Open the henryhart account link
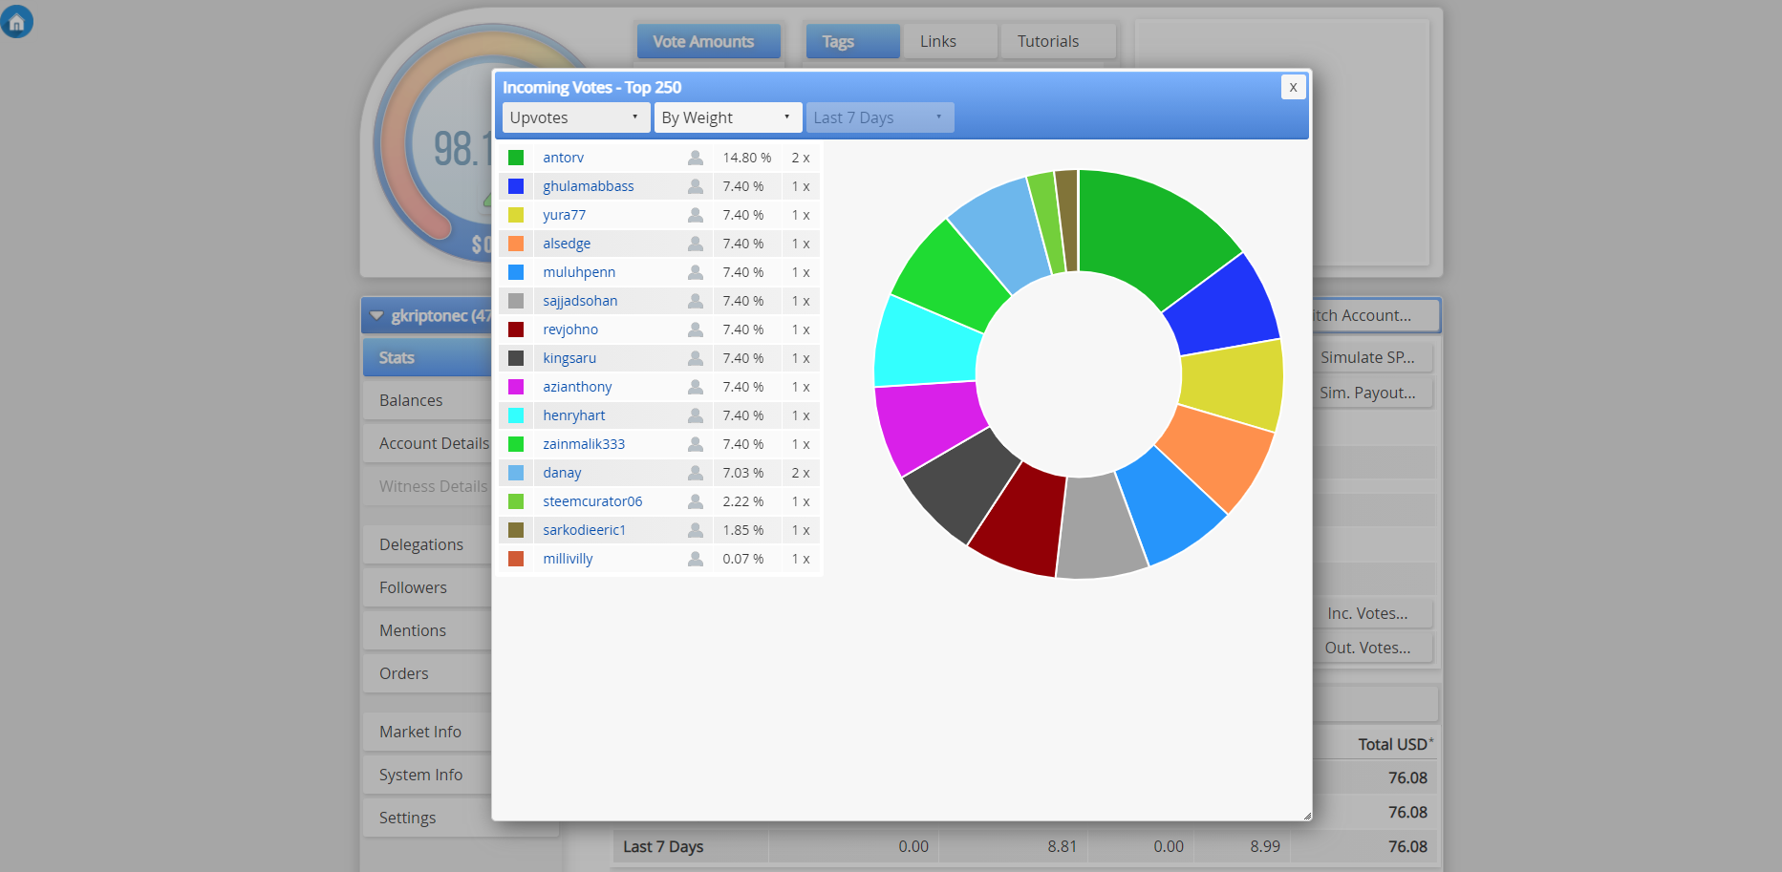Image resolution: width=1782 pixels, height=872 pixels. [x=574, y=415]
